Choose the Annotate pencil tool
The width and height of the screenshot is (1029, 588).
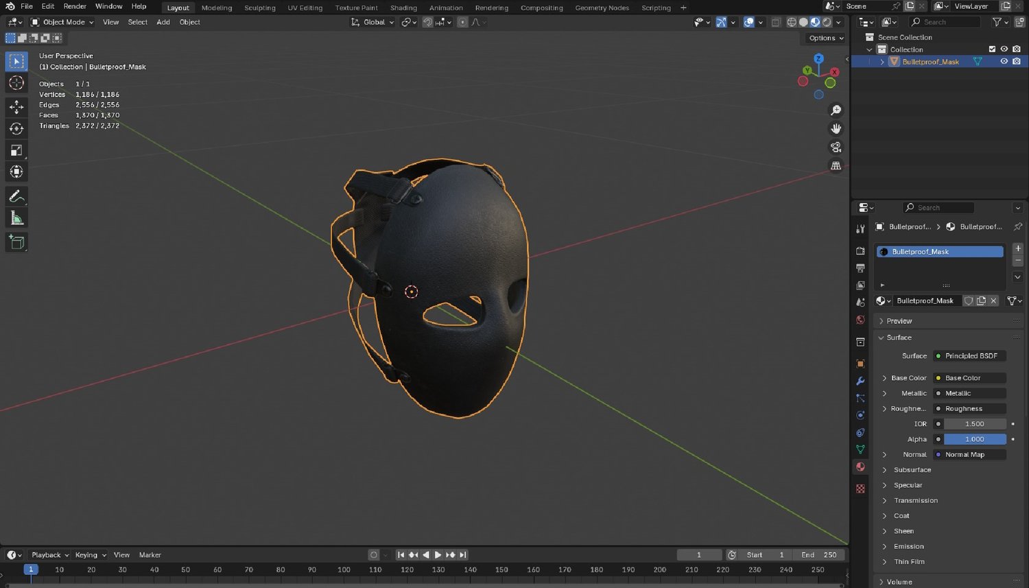pyautogui.click(x=16, y=196)
